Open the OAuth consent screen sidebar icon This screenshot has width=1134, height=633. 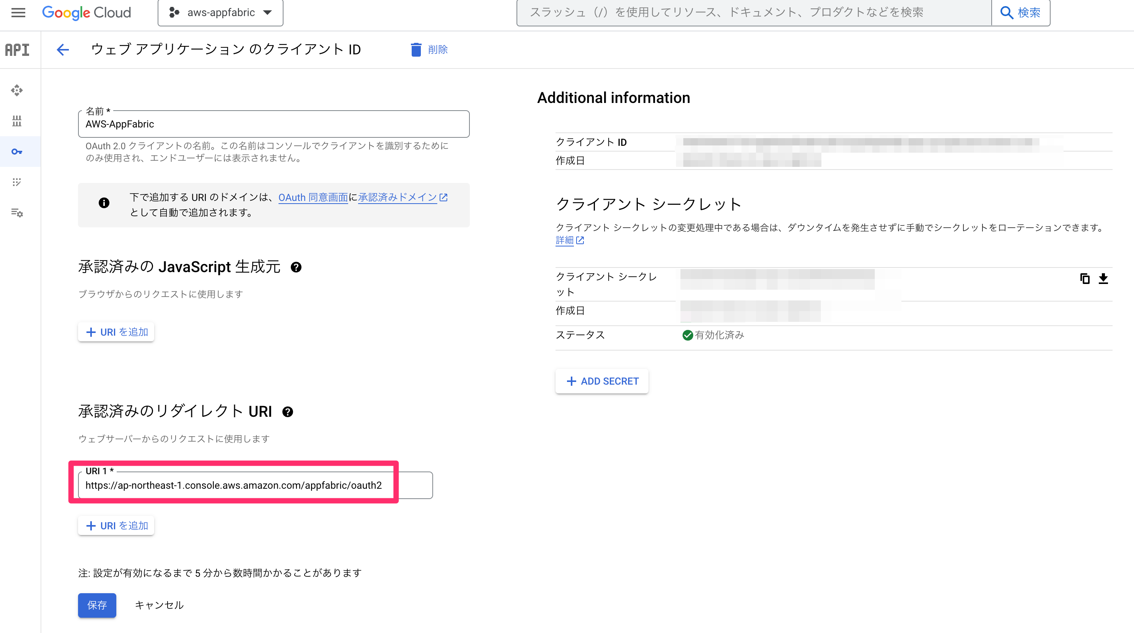(x=17, y=182)
